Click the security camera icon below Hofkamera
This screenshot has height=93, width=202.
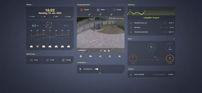tap(100, 56)
